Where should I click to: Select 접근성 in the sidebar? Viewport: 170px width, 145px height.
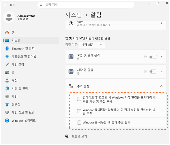point(31,105)
